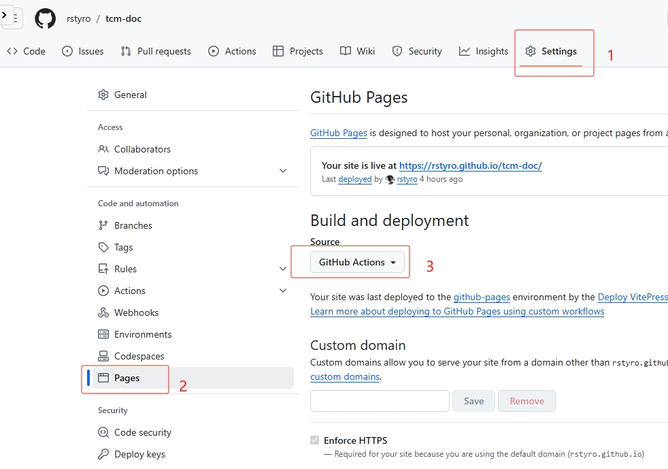Screen dimensions: 668x469
Task: Click the Remove custom domain button
Action: (527, 401)
